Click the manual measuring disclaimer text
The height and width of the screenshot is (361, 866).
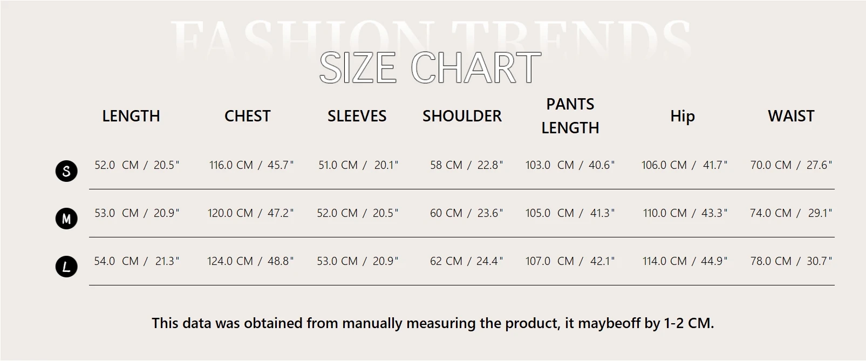pos(433,323)
